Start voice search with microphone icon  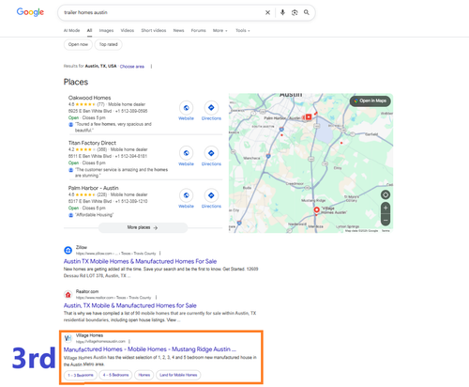click(282, 12)
